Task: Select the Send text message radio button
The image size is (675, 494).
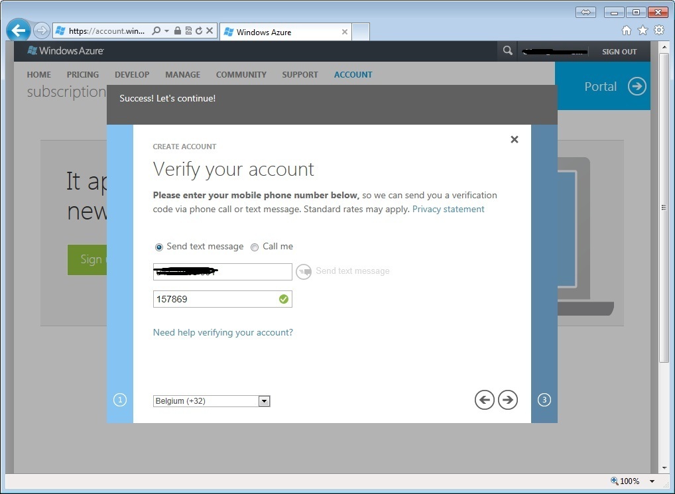Action: 159,247
